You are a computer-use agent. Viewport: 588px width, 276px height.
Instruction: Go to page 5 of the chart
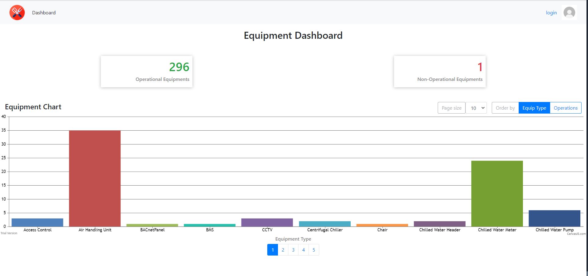tap(314, 250)
